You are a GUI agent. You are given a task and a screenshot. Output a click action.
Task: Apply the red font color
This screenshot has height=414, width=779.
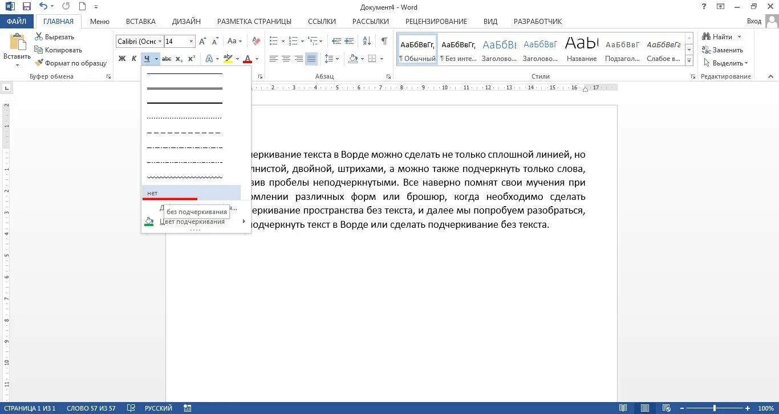[247, 59]
